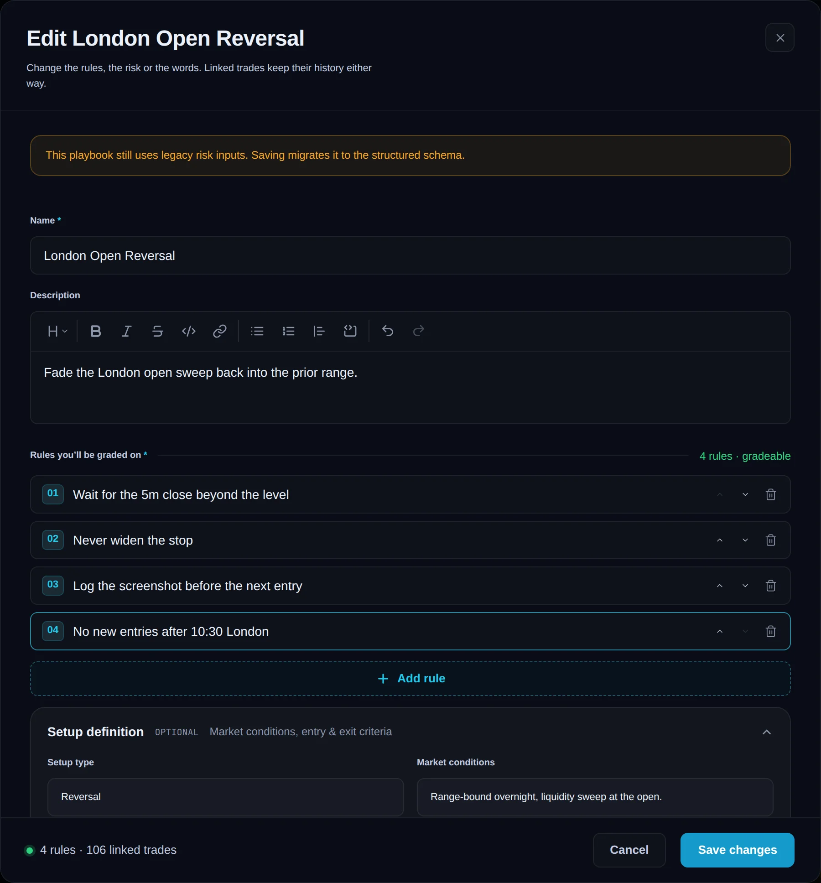Move 'Never widen the stop' rule up

point(720,540)
